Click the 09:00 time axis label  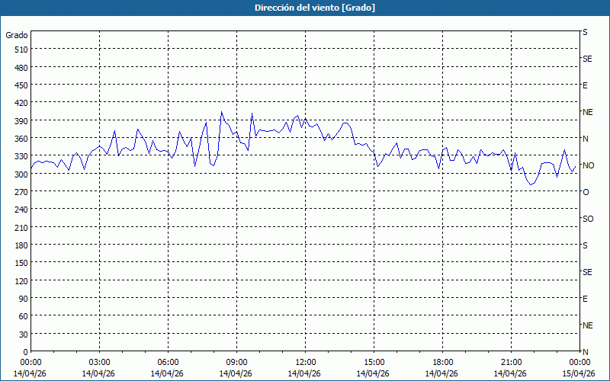tap(237, 362)
